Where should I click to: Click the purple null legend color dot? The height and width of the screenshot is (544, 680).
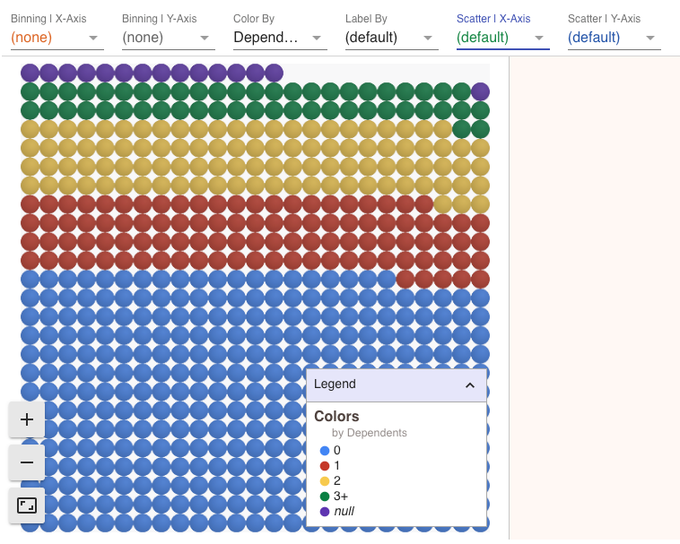click(x=324, y=512)
